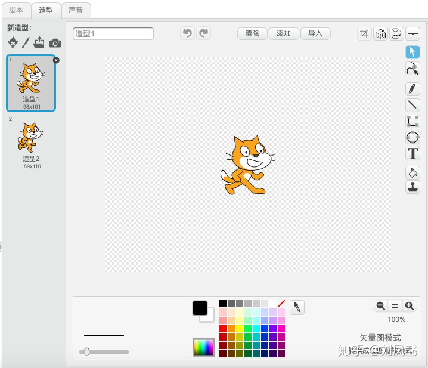Select the arrow Select tool

[x=413, y=52]
